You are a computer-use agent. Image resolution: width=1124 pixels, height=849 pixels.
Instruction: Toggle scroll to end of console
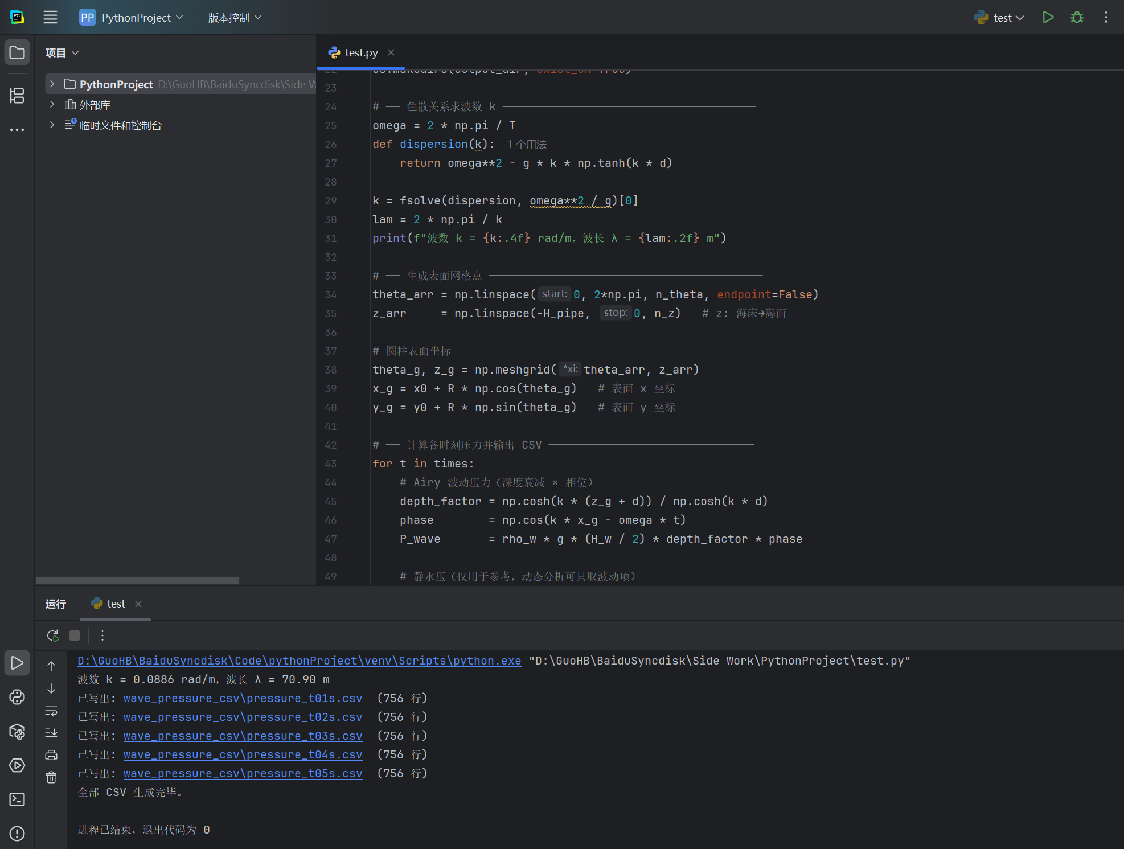pos(51,733)
